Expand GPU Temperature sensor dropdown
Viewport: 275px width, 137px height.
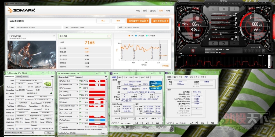click(x=77, y=88)
